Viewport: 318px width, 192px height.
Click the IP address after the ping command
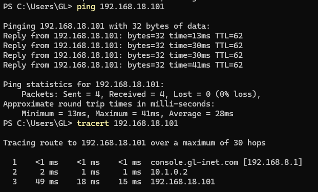132,7
